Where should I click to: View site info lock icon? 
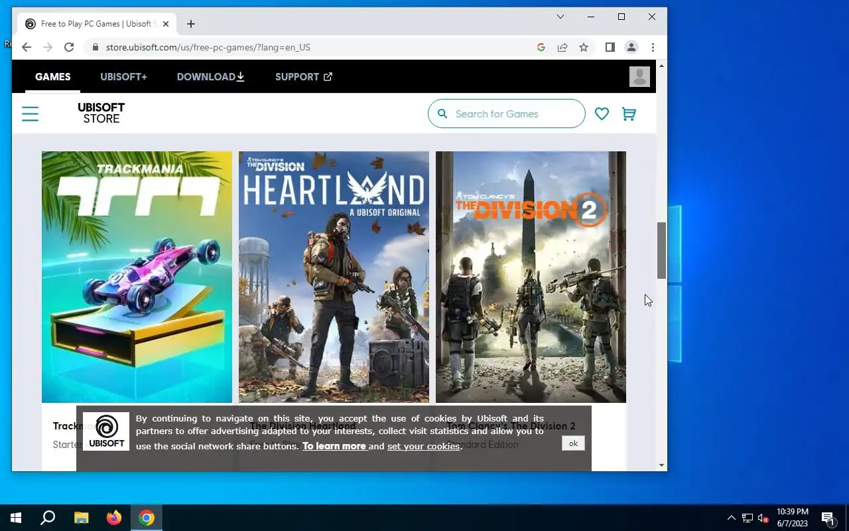click(x=96, y=47)
